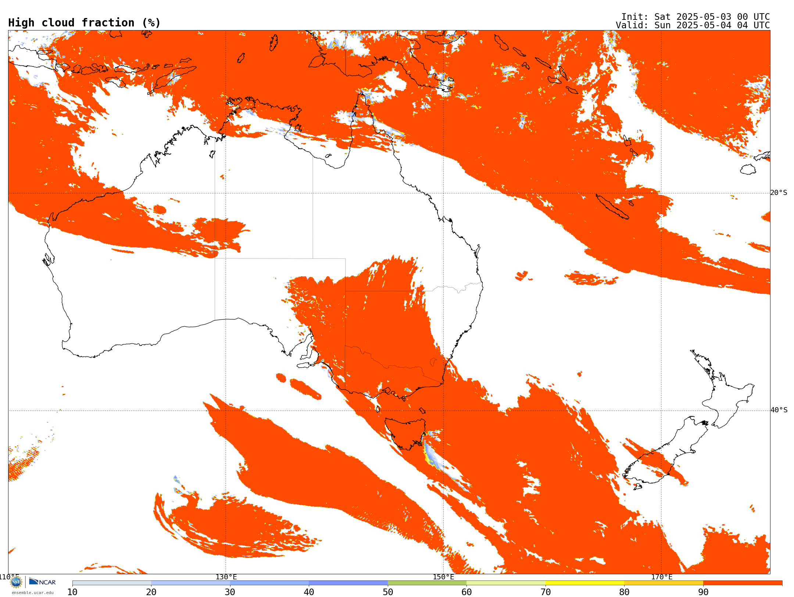Click the 80–90 gold colorbar segment
This screenshot has width=794, height=597.
(x=664, y=583)
